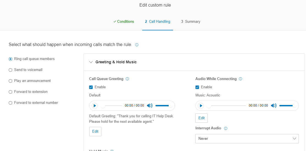
Task: Select Ring call queue members option
Action: pyautogui.click(x=32, y=59)
